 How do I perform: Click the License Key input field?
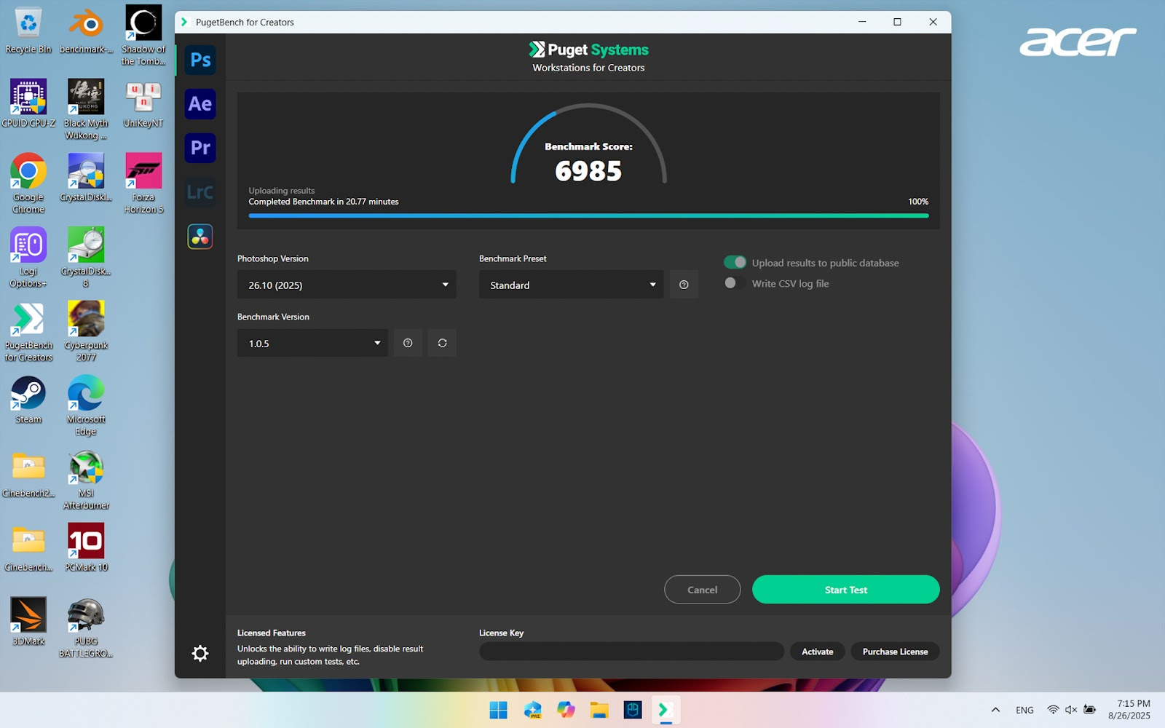631,652
